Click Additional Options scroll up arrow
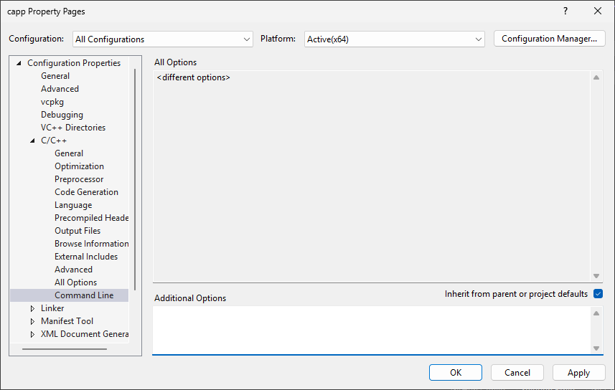615x390 pixels. click(x=596, y=313)
